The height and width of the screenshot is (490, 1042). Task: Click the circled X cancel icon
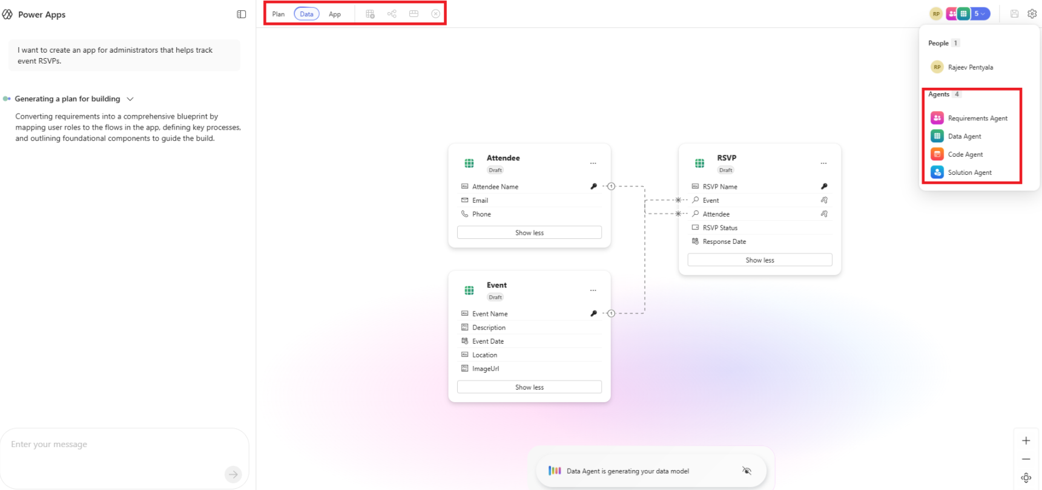[435, 14]
